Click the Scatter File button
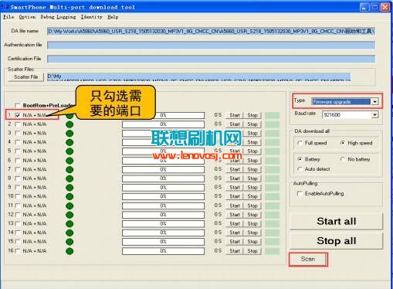 pos(25,76)
